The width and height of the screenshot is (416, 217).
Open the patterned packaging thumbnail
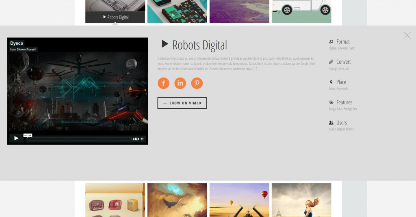tap(177, 11)
